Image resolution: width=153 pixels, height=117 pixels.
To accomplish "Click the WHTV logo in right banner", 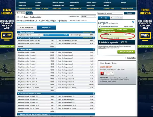I will pyautogui.click(x=145, y=35).
